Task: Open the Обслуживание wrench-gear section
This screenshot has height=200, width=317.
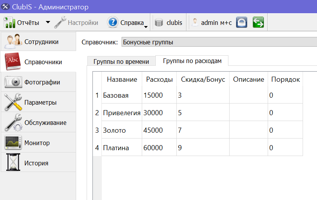Action: point(38,122)
